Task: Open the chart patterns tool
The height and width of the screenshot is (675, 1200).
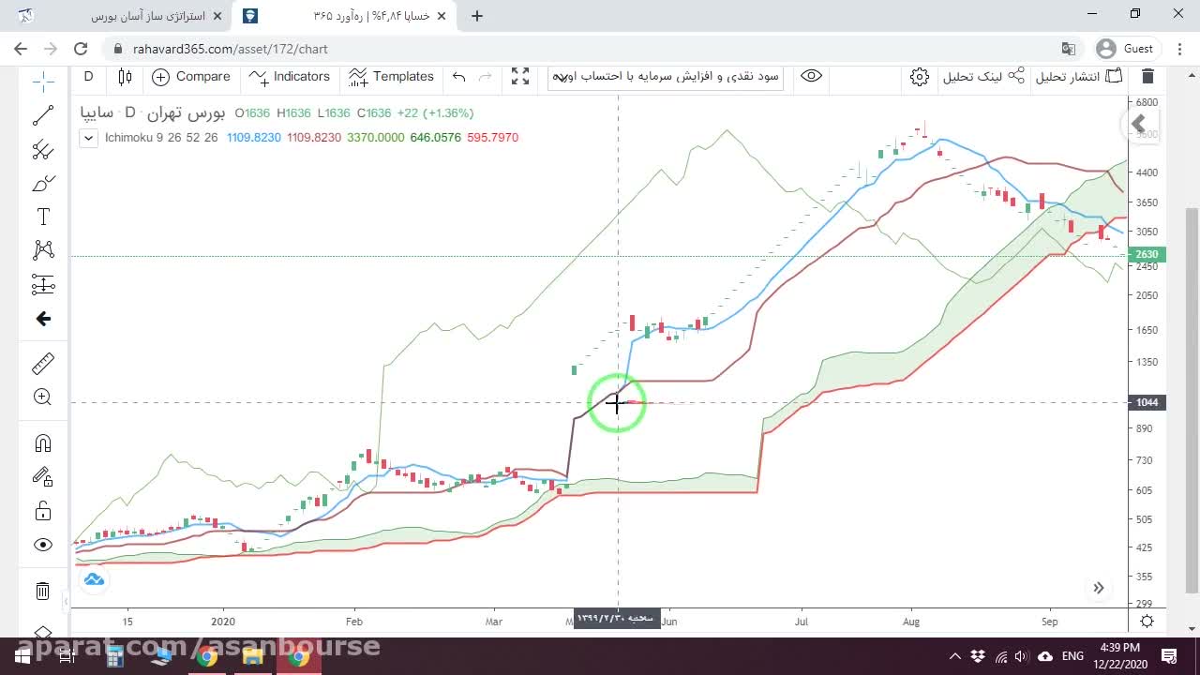Action: click(43, 250)
